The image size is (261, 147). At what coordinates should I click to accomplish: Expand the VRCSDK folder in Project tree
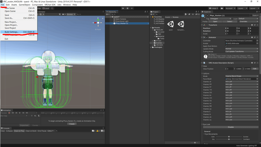point(153,45)
